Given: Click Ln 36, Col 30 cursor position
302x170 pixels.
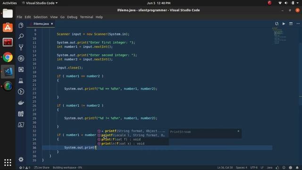Looking at the screenshot, I should pos(225,168).
